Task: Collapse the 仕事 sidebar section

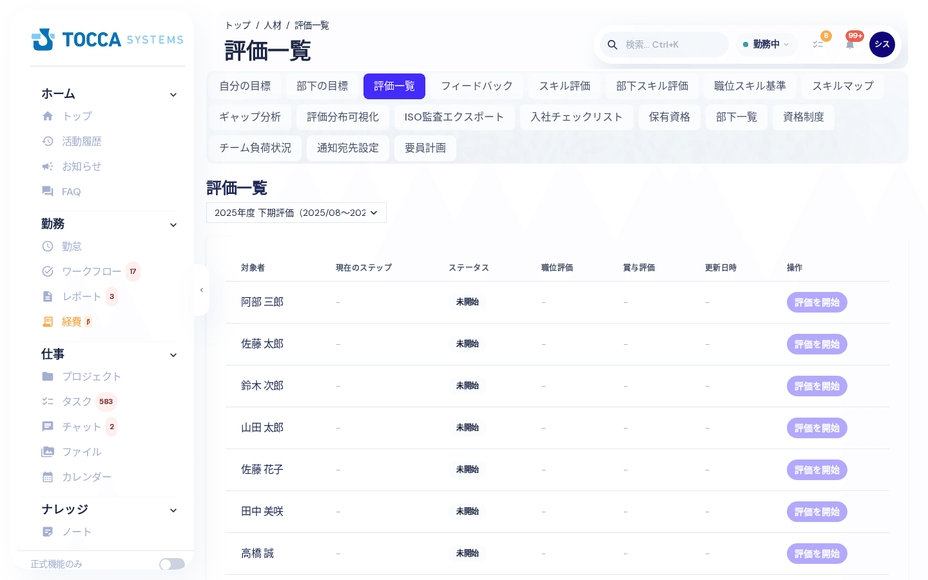Action: (173, 355)
